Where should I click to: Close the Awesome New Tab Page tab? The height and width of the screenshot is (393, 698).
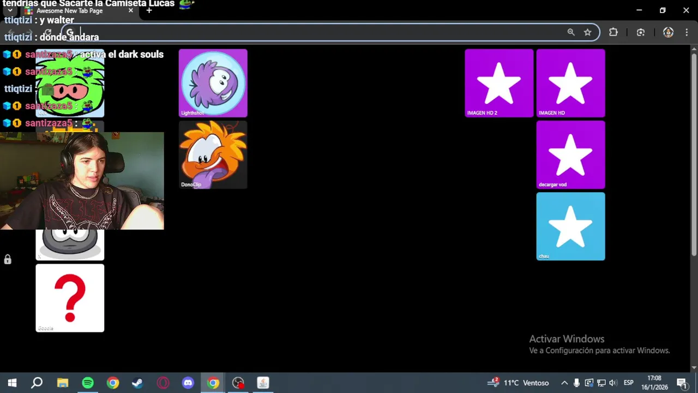131,10
